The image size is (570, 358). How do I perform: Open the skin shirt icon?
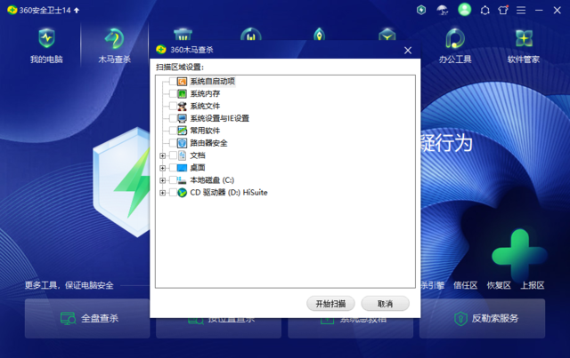pyautogui.click(x=503, y=10)
